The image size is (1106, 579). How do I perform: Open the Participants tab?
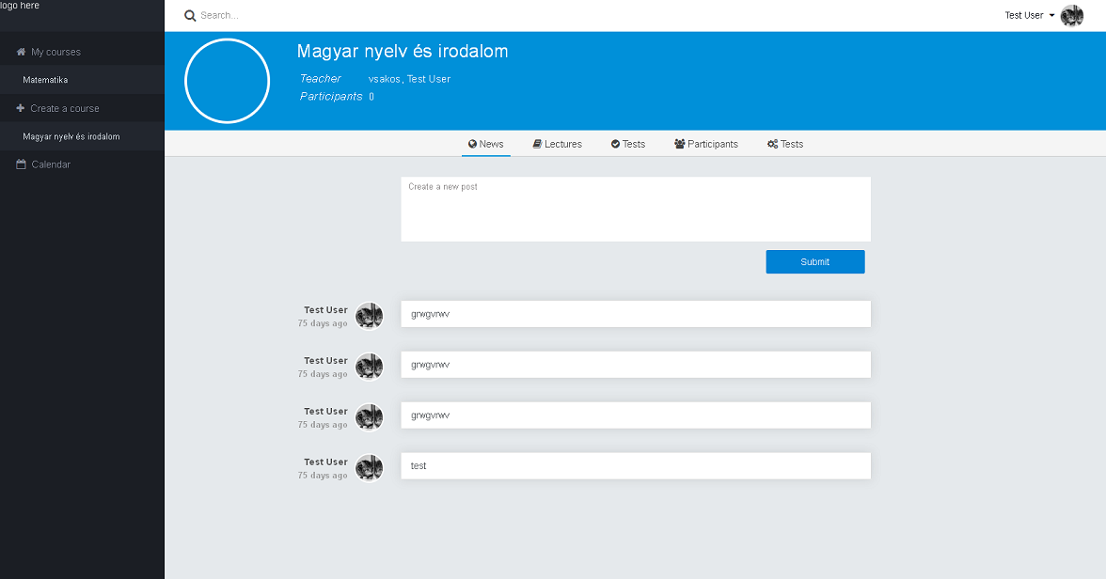click(706, 144)
